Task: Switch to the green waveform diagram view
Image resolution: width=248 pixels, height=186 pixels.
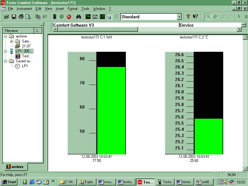Action: click(x=88, y=17)
